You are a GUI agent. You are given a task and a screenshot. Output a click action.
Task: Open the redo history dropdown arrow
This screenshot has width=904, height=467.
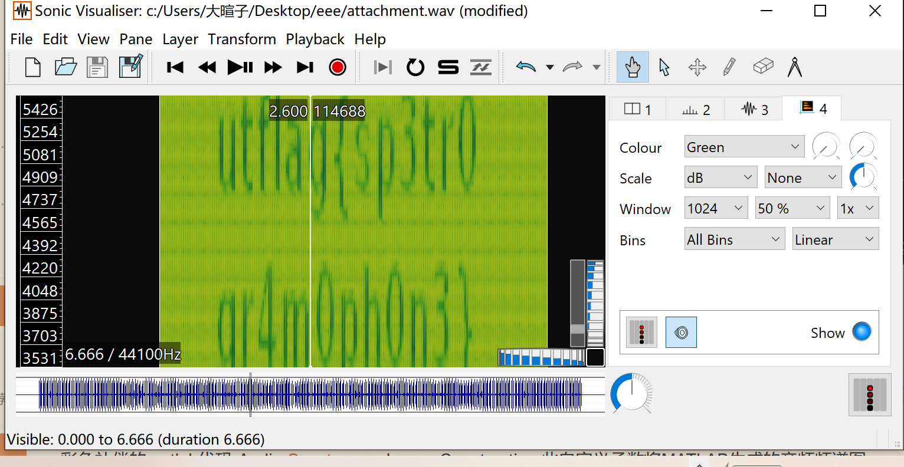[597, 67]
